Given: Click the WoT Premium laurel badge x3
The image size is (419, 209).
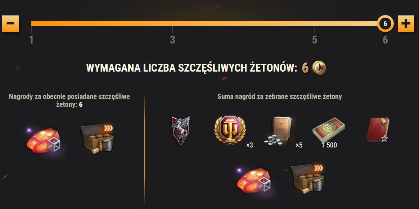Looking at the screenshot, I should point(230,130).
